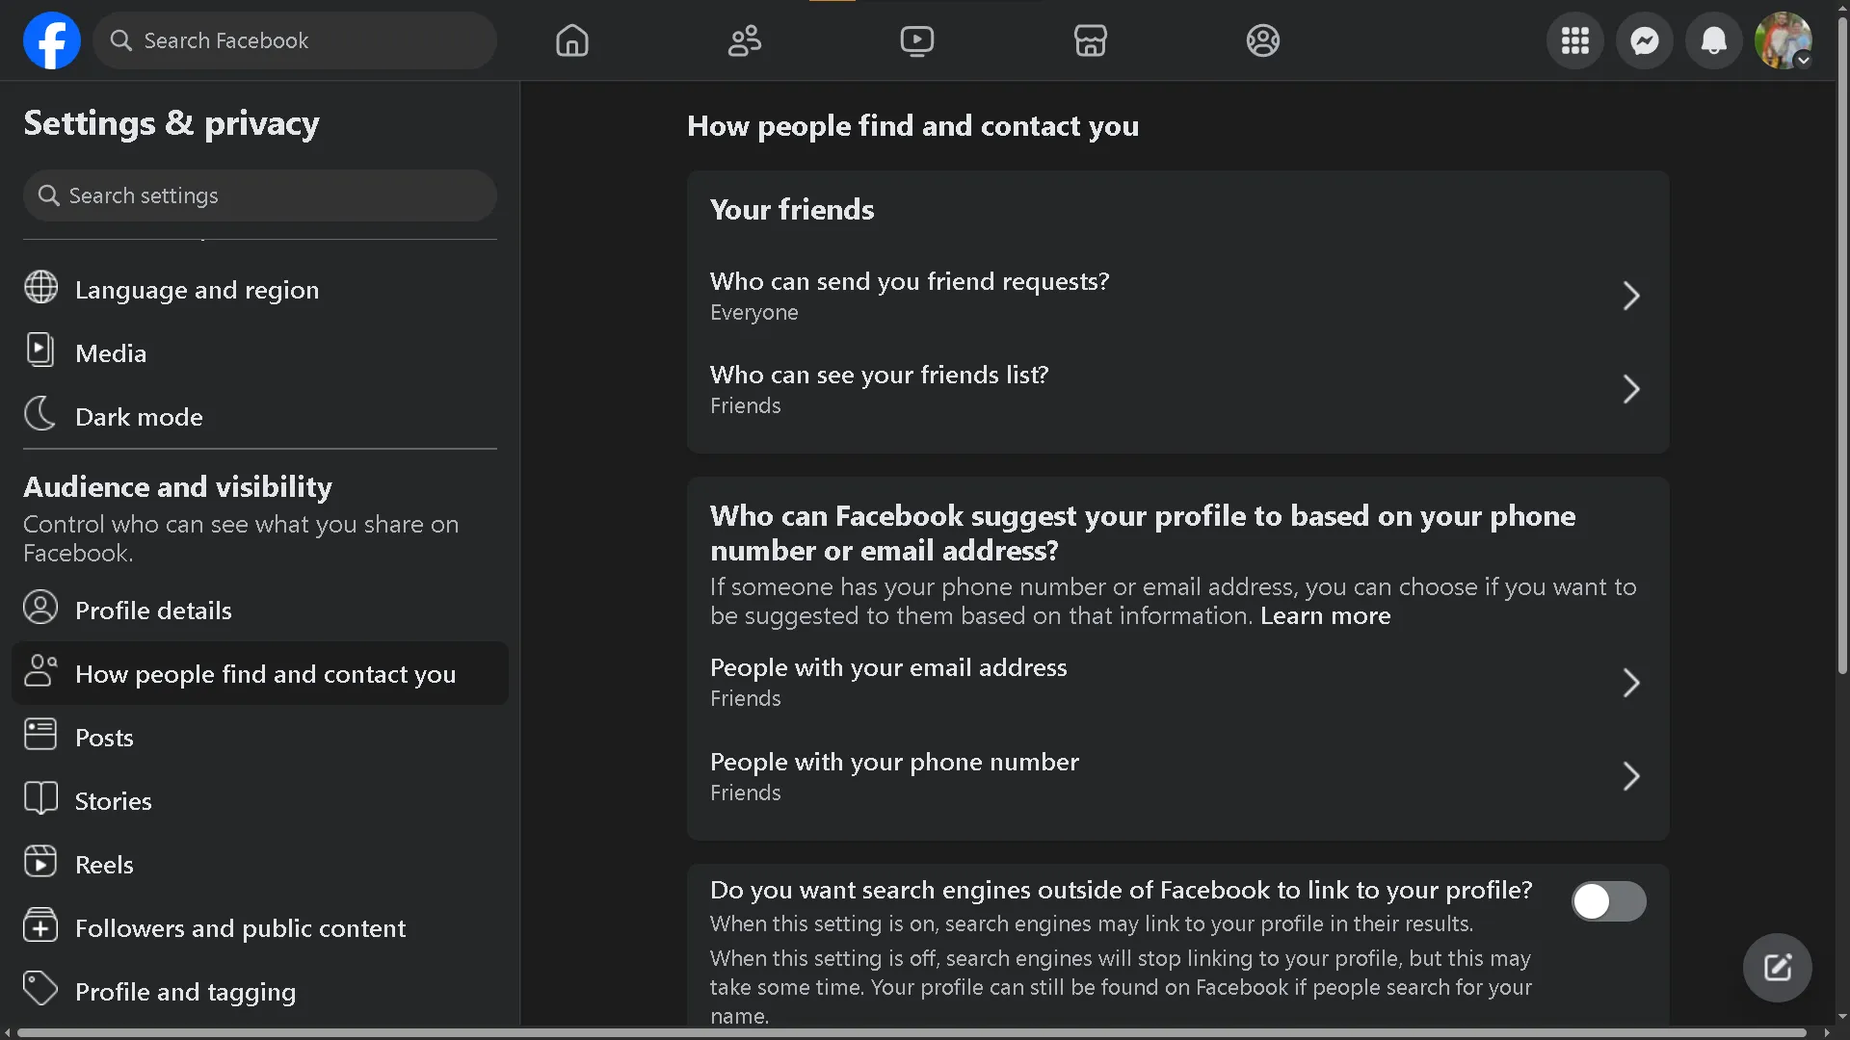The width and height of the screenshot is (1850, 1040).
Task: Click the floating edit pencil button
Action: [x=1776, y=967]
